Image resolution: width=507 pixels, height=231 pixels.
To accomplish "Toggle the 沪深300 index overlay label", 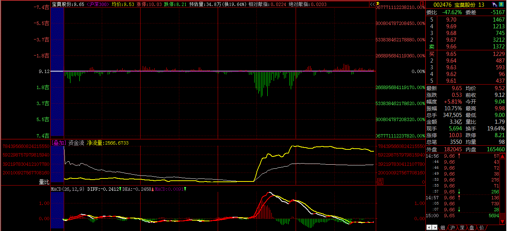I will (98, 4).
